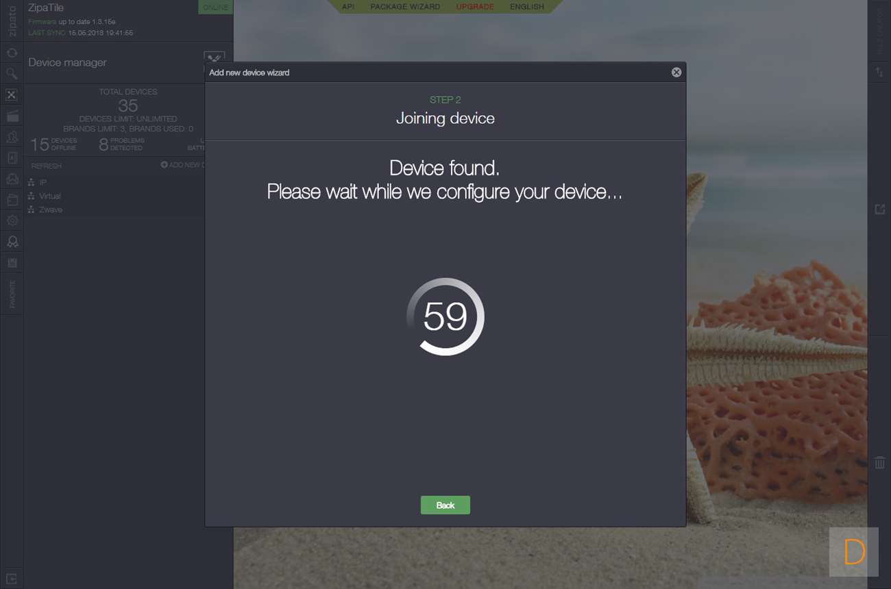Open the search magnifier in sidebar

tap(12, 73)
